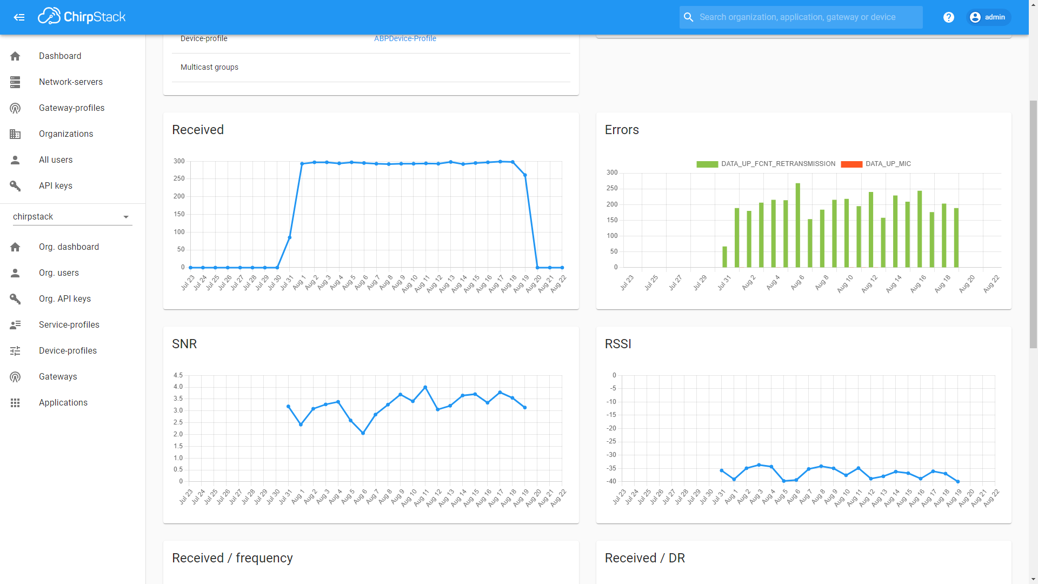This screenshot has width=1038, height=584.
Task: Expand the chirpstack organization dropdown
Action: pyautogui.click(x=126, y=217)
